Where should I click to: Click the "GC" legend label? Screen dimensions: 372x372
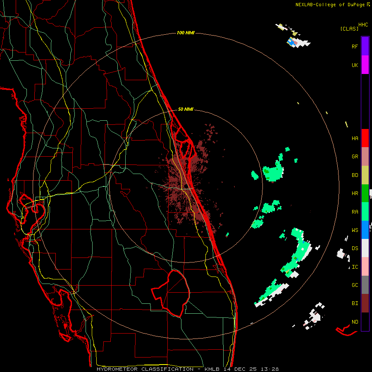(x=355, y=285)
